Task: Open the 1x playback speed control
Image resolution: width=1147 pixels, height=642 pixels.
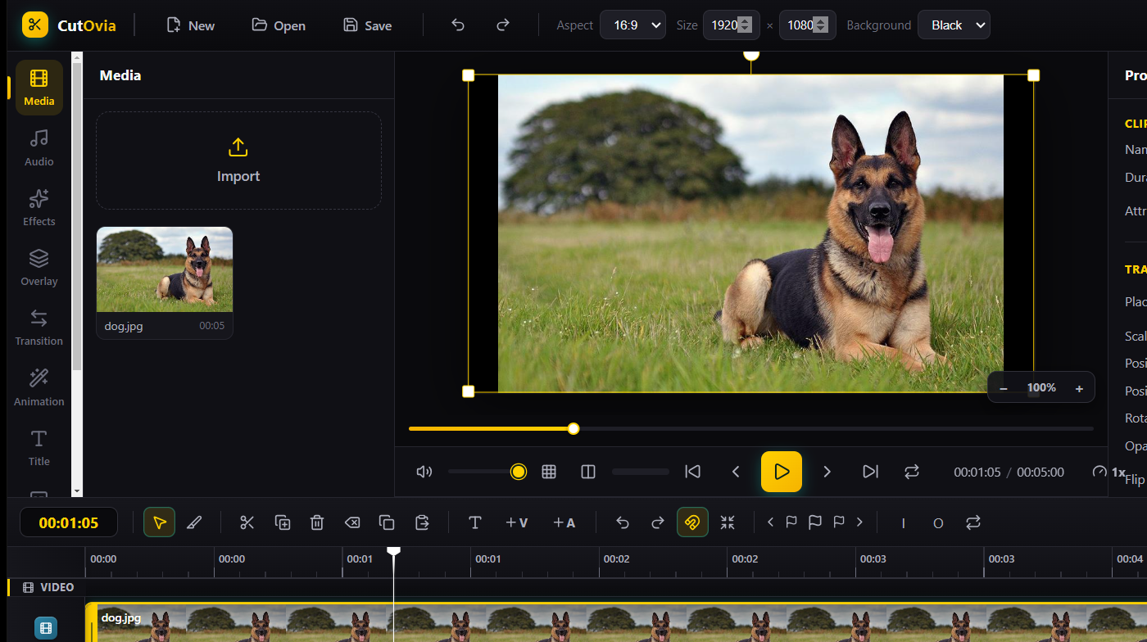Action: (1109, 472)
